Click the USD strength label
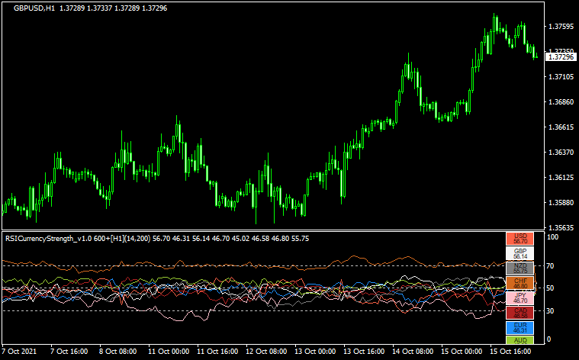 point(520,239)
